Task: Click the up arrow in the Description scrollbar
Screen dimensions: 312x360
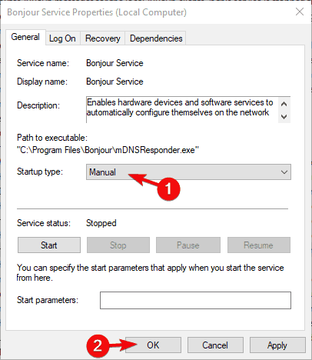Action: pyautogui.click(x=284, y=104)
